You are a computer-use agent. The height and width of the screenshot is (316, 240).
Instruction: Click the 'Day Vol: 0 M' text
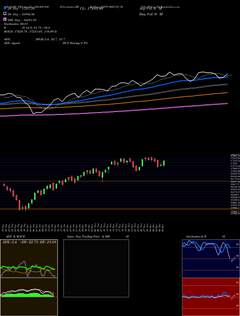coord(151,14)
